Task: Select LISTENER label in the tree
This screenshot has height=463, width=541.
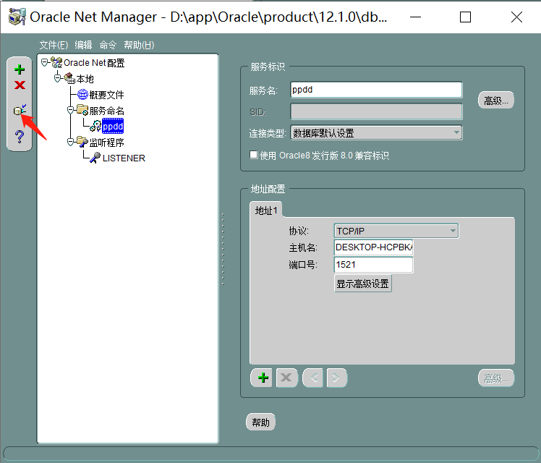Action: [x=124, y=158]
